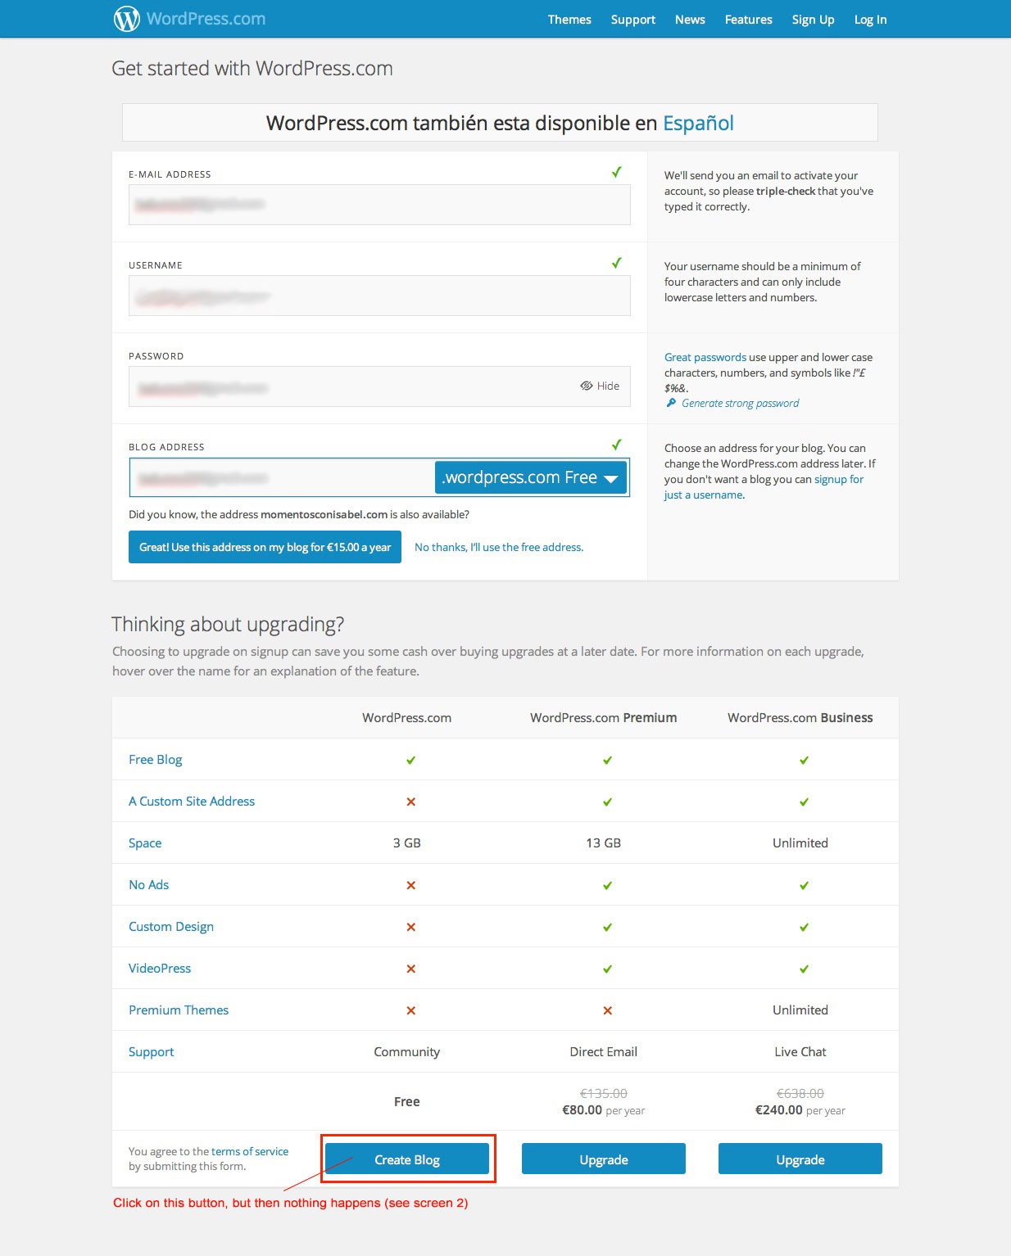Open the Premium Themes feature link
This screenshot has width=1011, height=1256.
179,1010
